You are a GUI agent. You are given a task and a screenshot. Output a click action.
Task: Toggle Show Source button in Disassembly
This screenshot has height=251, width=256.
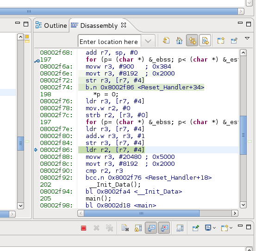coord(205,40)
